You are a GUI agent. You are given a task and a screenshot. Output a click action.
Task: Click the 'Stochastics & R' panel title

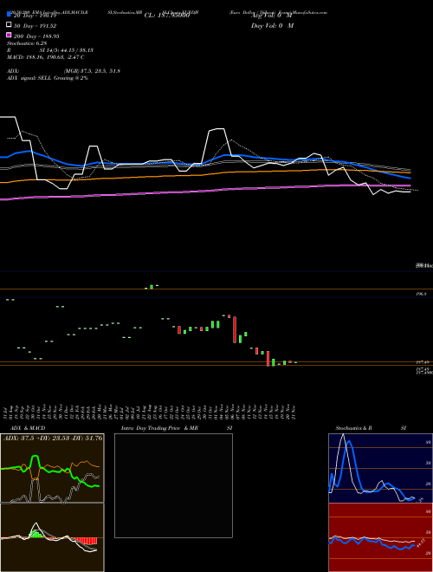[353, 428]
